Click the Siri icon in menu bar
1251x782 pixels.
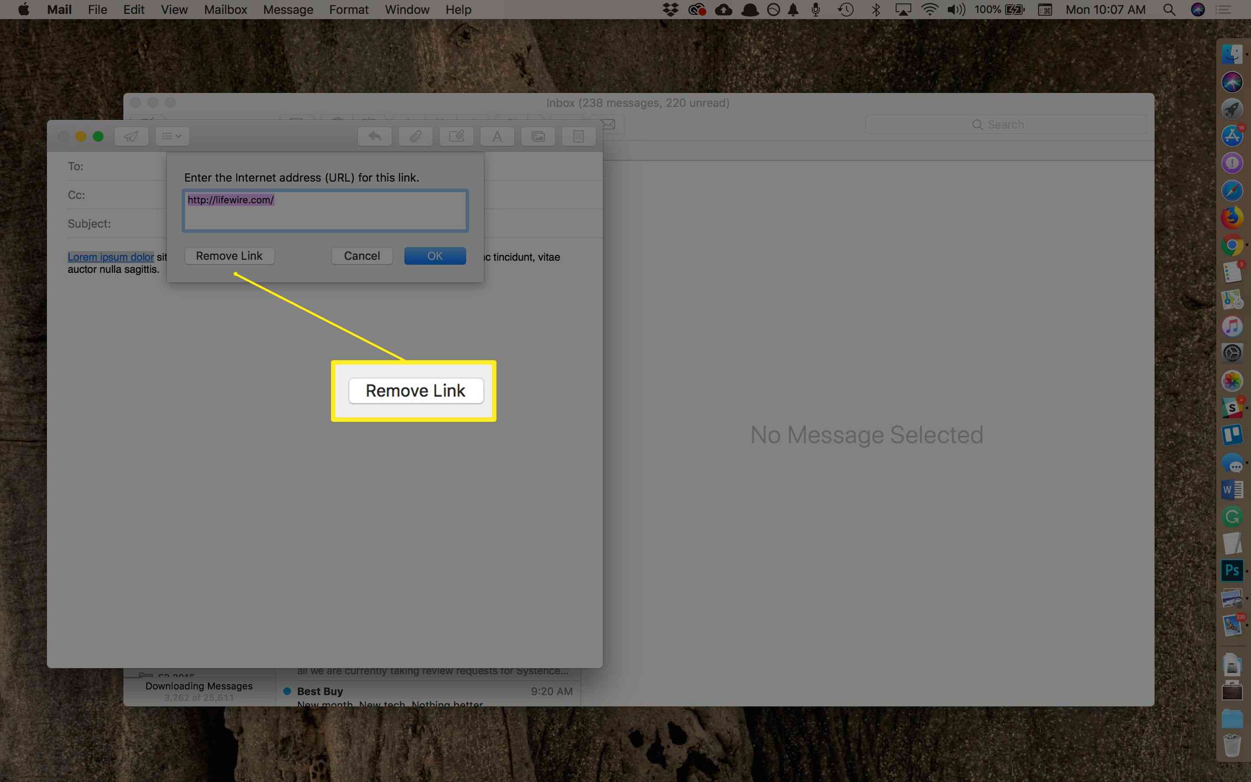[1198, 9]
